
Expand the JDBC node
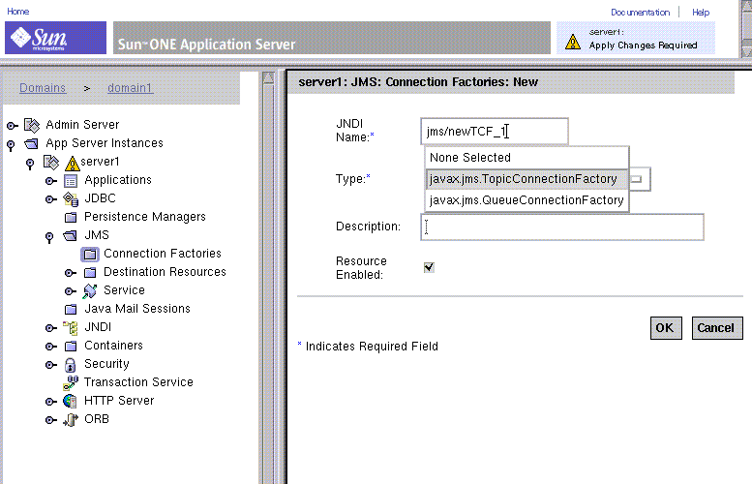click(x=51, y=199)
